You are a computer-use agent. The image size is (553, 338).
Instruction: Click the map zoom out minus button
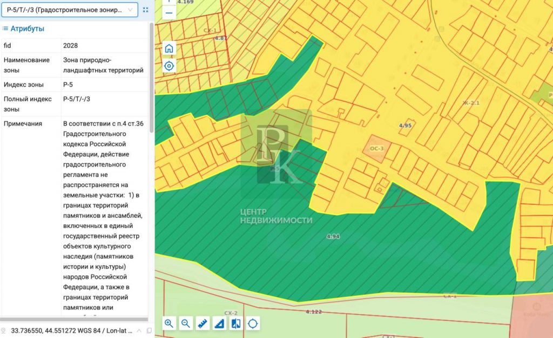pyautogui.click(x=169, y=13)
